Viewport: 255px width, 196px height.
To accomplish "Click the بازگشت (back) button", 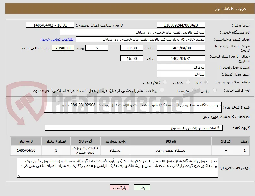I will [x=119, y=187].
